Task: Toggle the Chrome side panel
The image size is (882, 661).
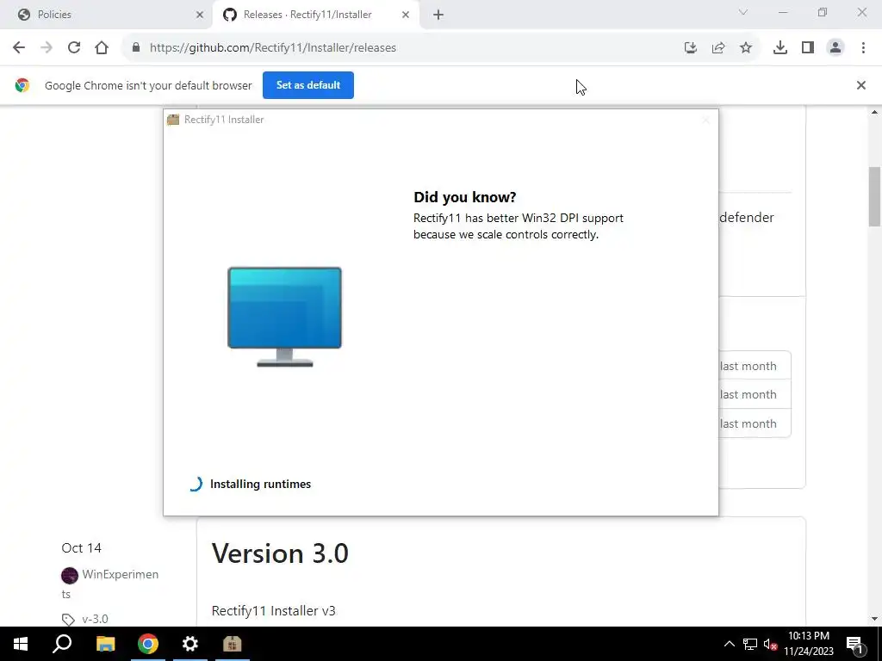Action: [x=808, y=48]
